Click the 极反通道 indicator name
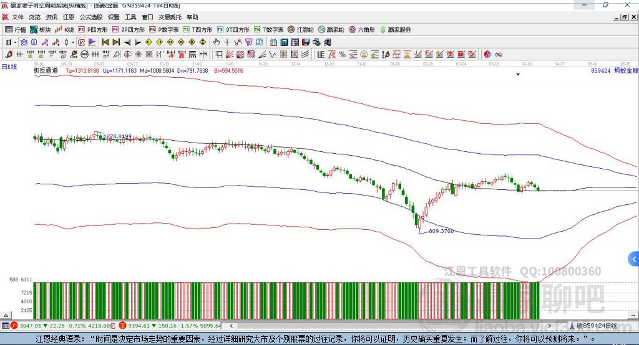 point(46,71)
